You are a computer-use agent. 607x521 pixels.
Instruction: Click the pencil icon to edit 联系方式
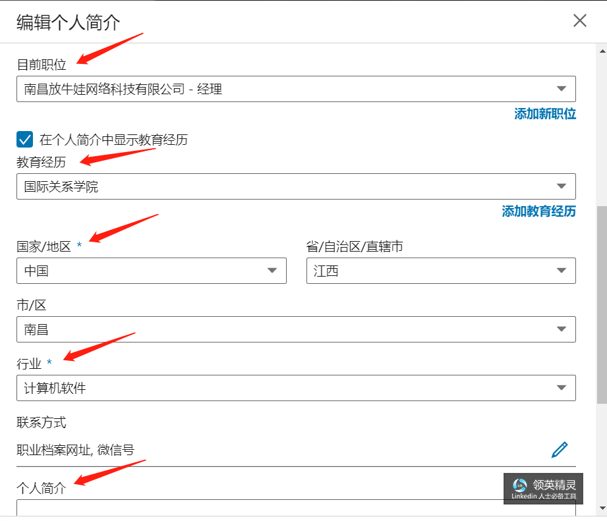[x=559, y=450]
